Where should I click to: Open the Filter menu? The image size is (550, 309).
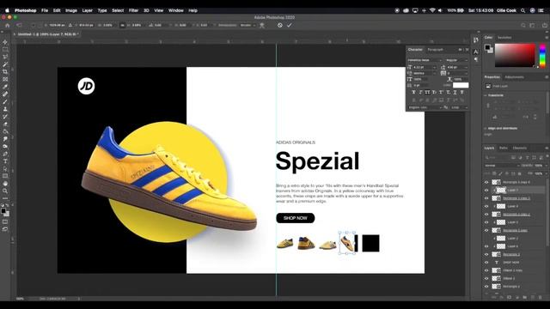133,10
